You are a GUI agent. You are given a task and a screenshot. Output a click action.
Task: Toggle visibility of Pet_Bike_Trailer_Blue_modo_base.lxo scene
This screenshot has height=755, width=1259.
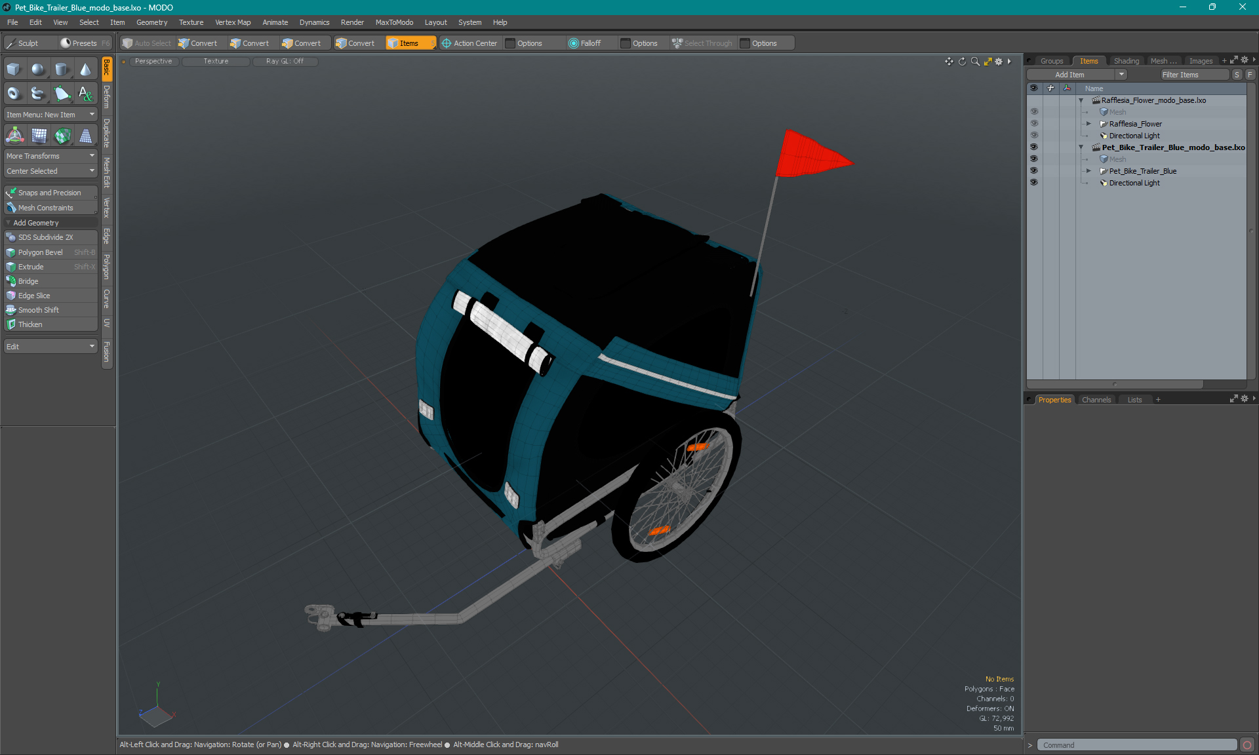(x=1034, y=147)
